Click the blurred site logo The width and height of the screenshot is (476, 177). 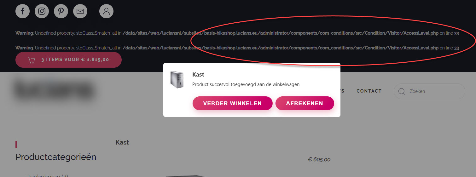pyautogui.click(x=54, y=90)
